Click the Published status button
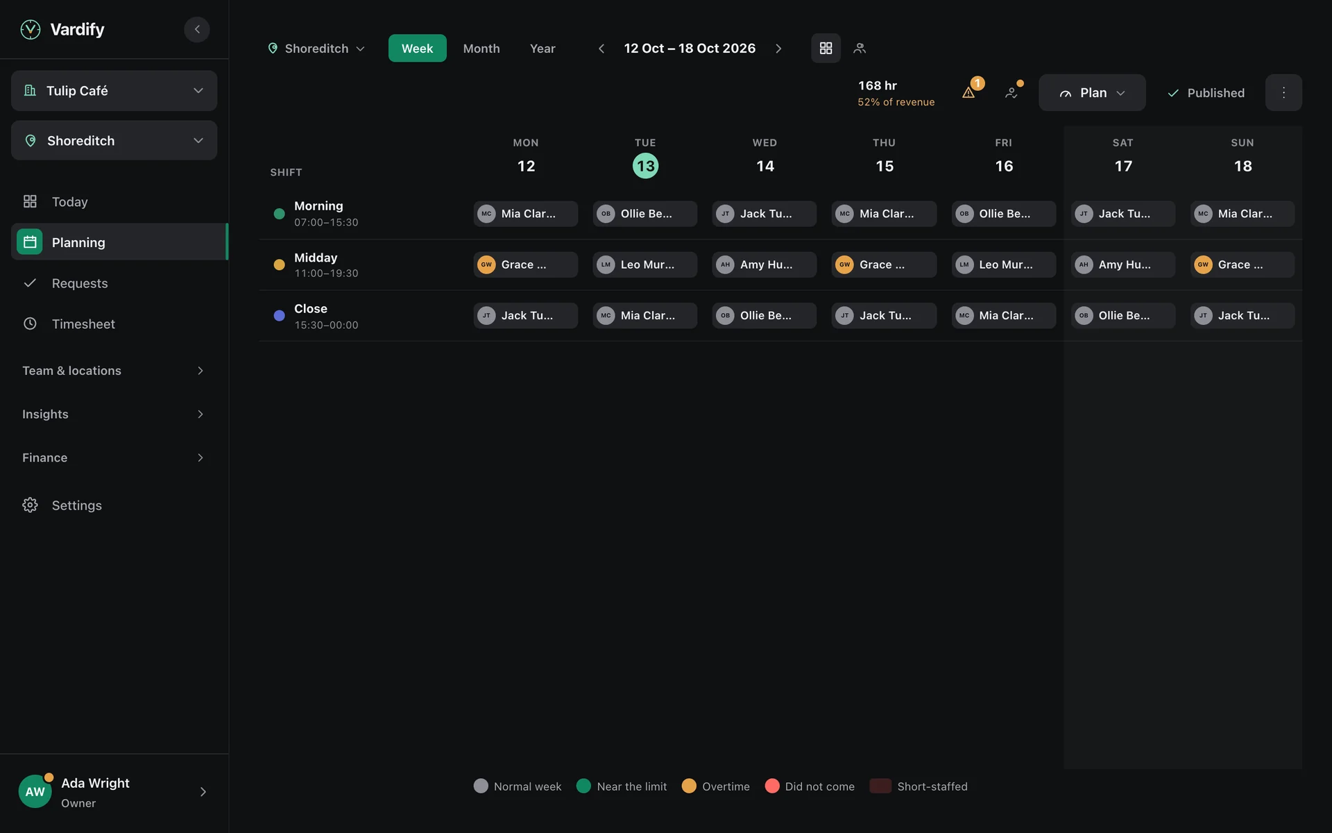1332x833 pixels. 1206,92
